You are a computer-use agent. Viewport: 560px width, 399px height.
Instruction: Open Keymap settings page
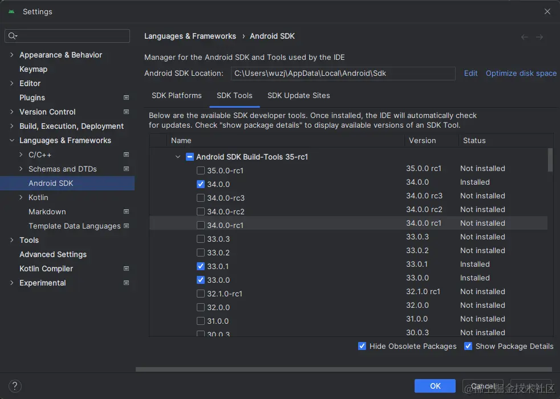pos(33,69)
